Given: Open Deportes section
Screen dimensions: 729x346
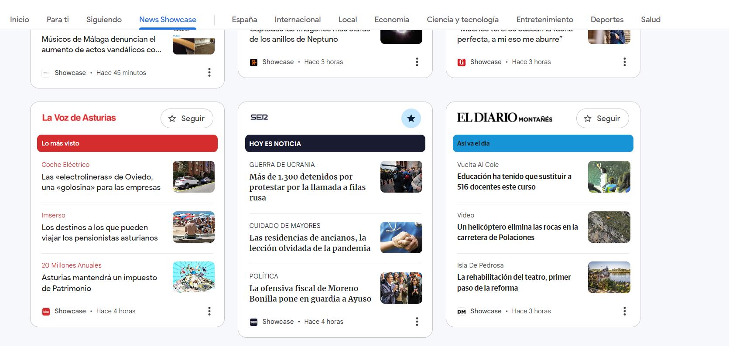Looking at the screenshot, I should 607,20.
